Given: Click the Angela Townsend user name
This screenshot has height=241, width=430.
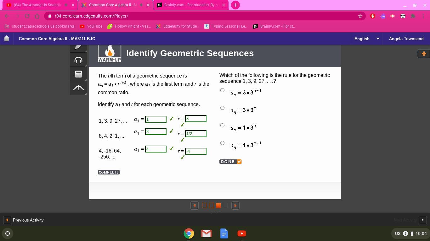Looking at the screenshot, I should (x=406, y=39).
